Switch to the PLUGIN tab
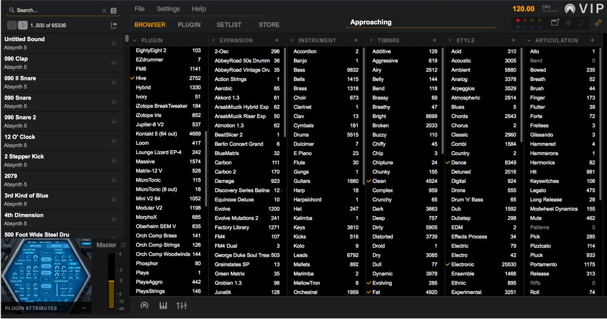The width and height of the screenshot is (607, 319). click(189, 25)
